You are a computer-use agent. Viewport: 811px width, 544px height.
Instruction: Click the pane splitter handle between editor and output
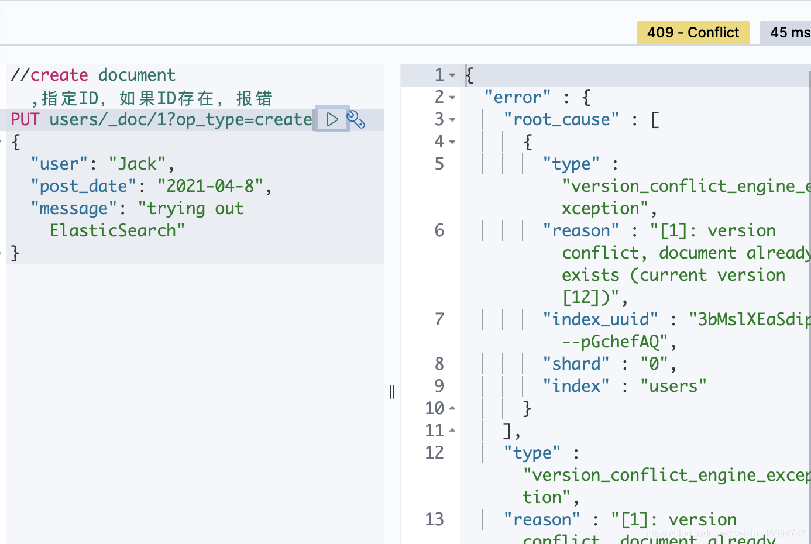point(392,392)
